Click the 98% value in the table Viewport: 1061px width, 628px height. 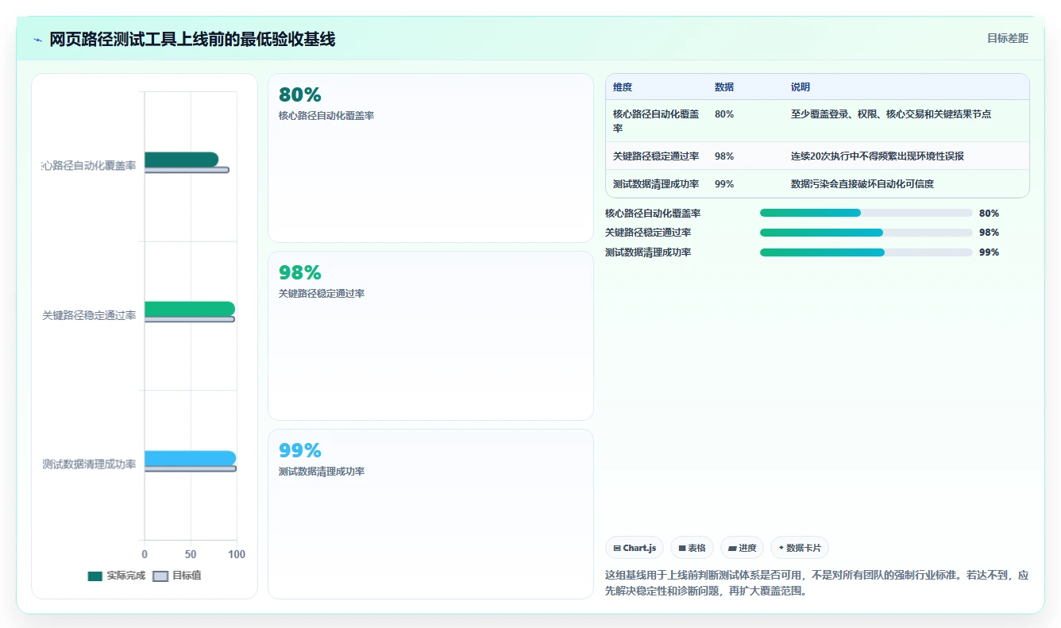(724, 156)
